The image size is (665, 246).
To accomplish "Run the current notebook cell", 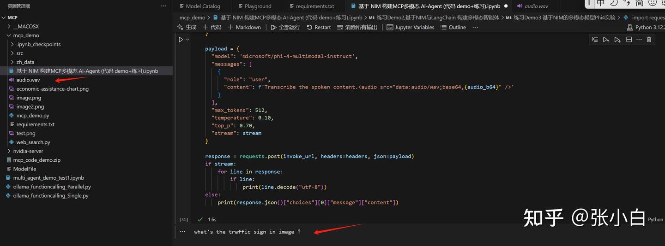I will click(181, 40).
